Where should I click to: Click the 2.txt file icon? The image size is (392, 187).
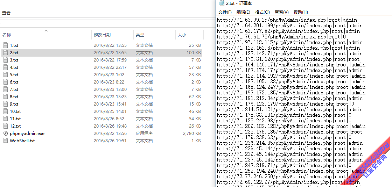(x=6, y=53)
